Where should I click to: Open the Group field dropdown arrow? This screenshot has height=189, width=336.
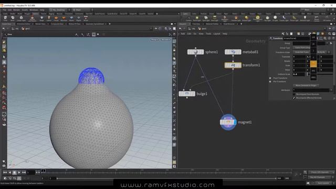pyautogui.click(x=327, y=43)
